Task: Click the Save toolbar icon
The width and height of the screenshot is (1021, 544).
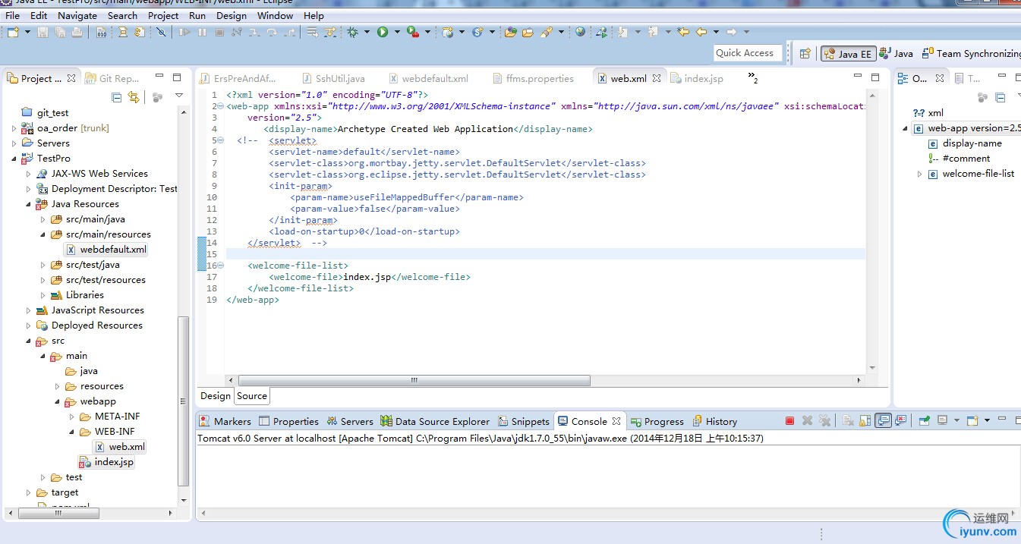Action: [43, 32]
